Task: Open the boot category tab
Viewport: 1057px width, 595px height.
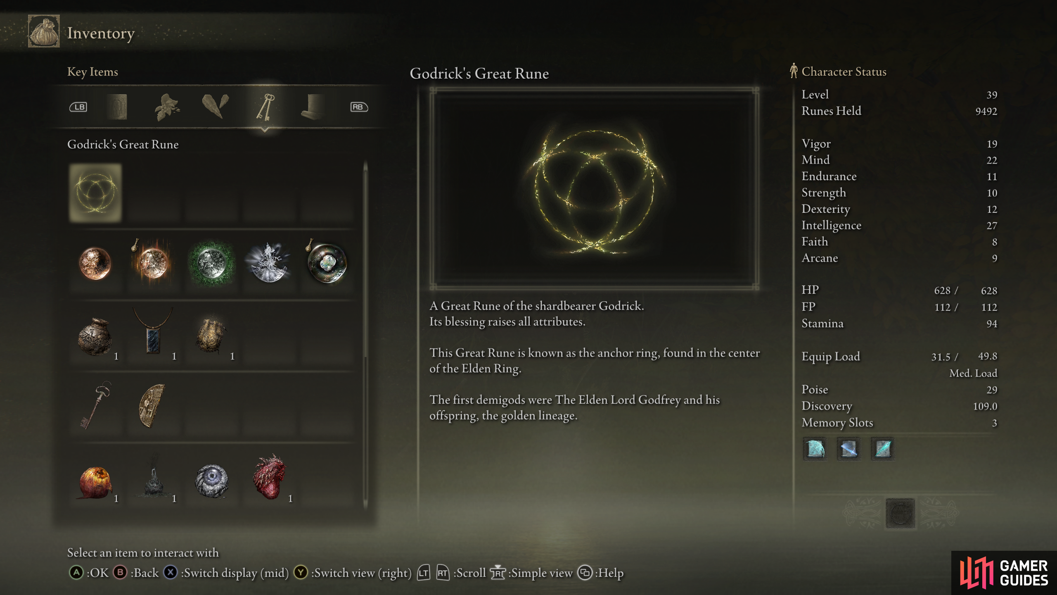Action: pos(312,107)
